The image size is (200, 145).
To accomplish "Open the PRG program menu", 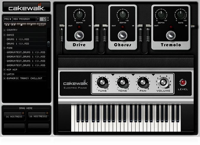I will pyautogui.click(x=8, y=19).
